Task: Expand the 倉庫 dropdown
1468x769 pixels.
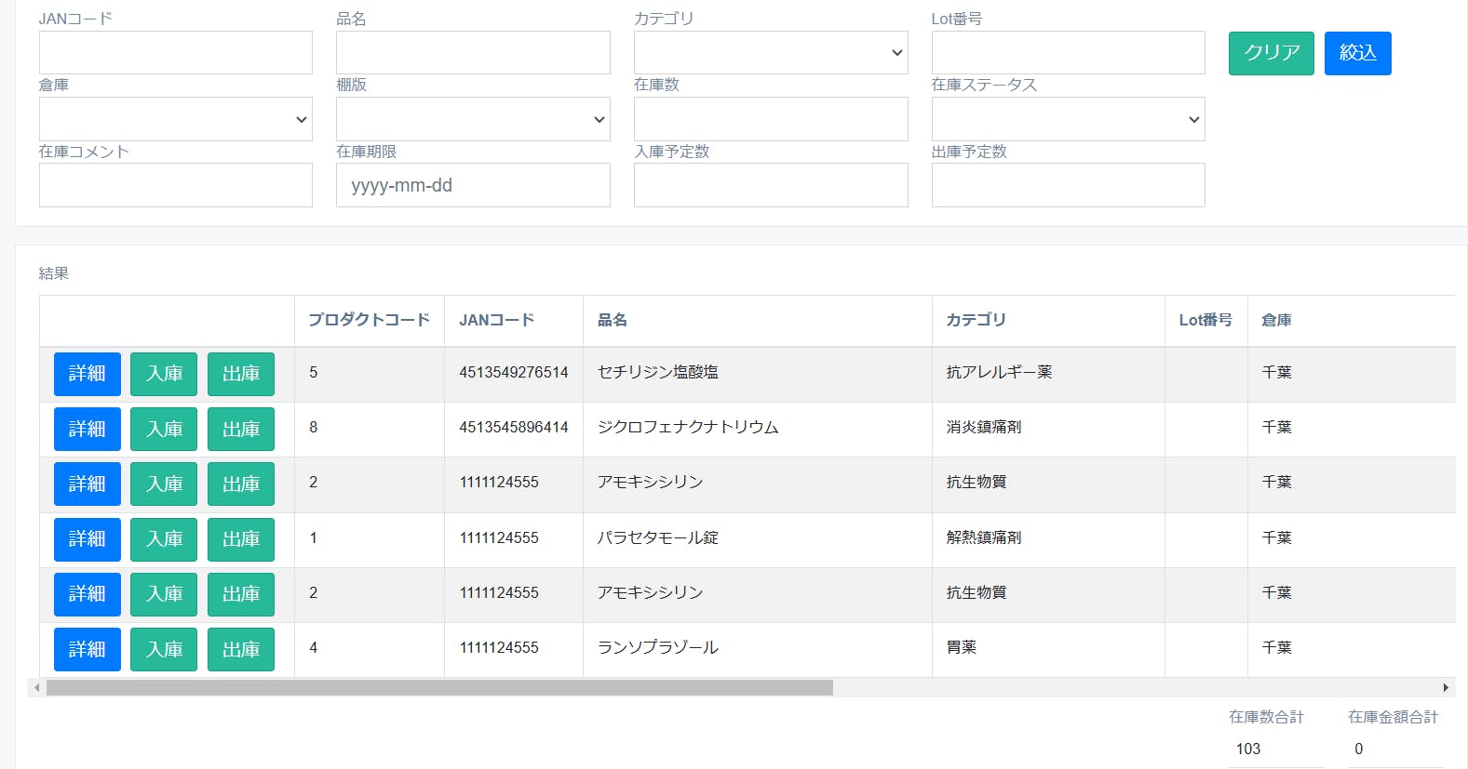Action: click(x=175, y=119)
